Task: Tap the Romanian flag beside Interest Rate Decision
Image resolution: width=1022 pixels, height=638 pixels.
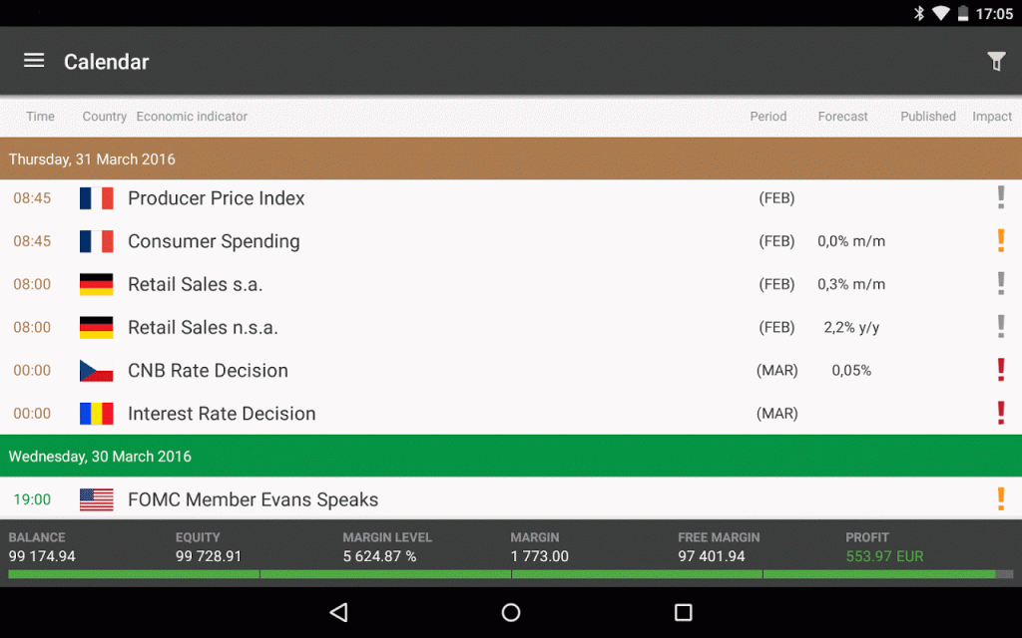Action: pyautogui.click(x=97, y=413)
